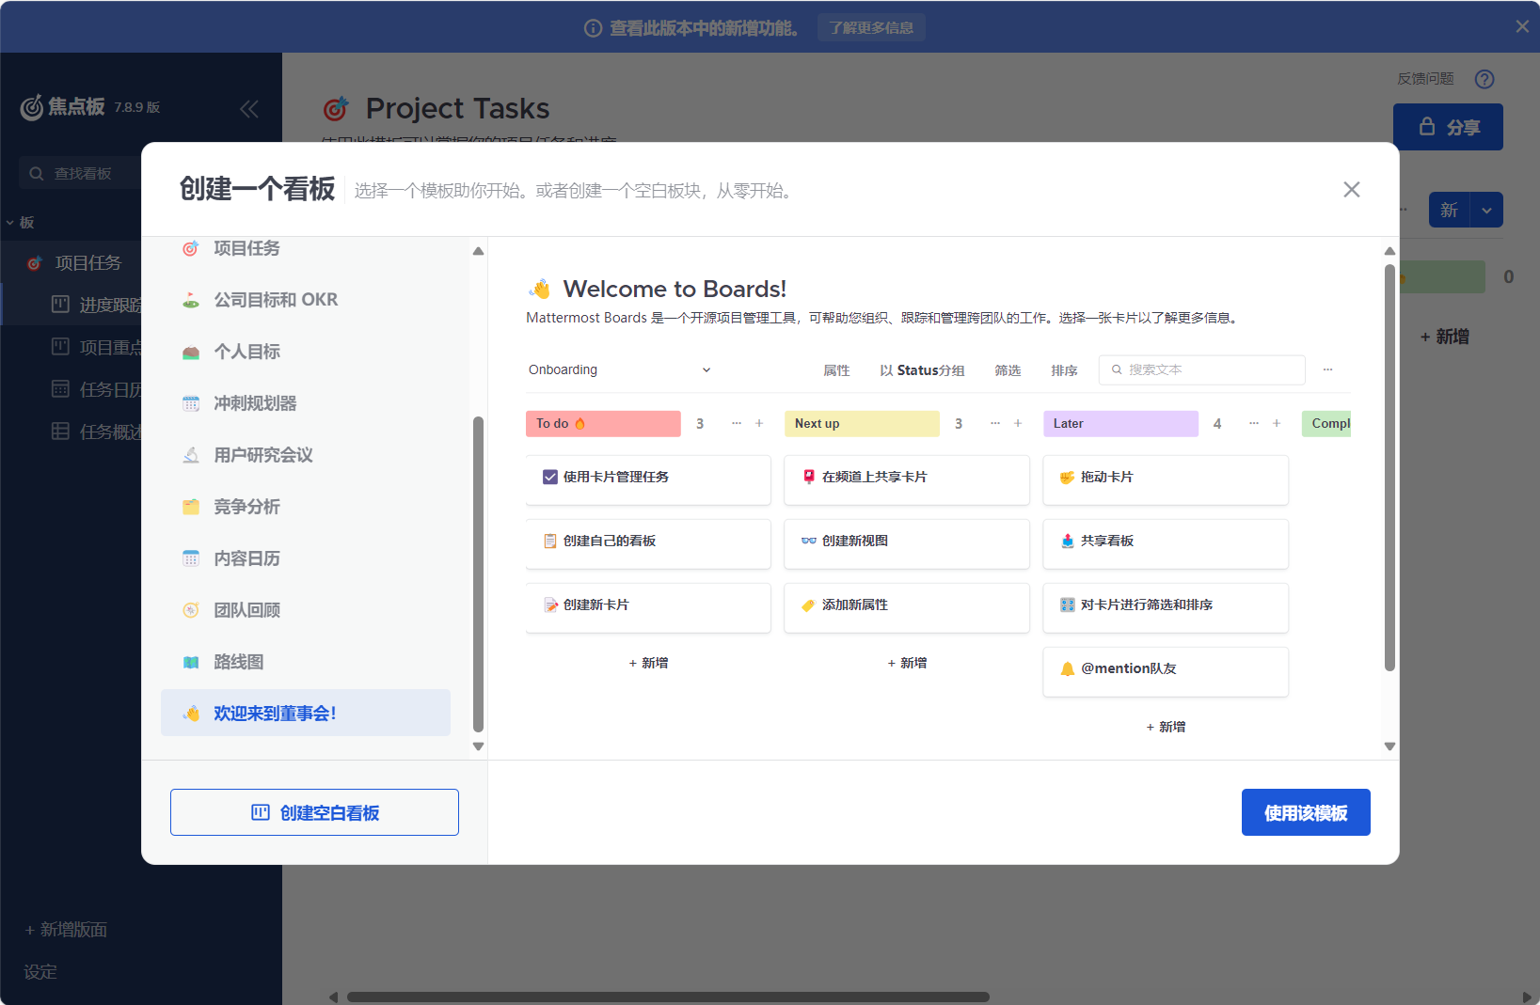1540x1005 pixels.
Task: Click plus icon in To do column header
Action: pos(759,424)
